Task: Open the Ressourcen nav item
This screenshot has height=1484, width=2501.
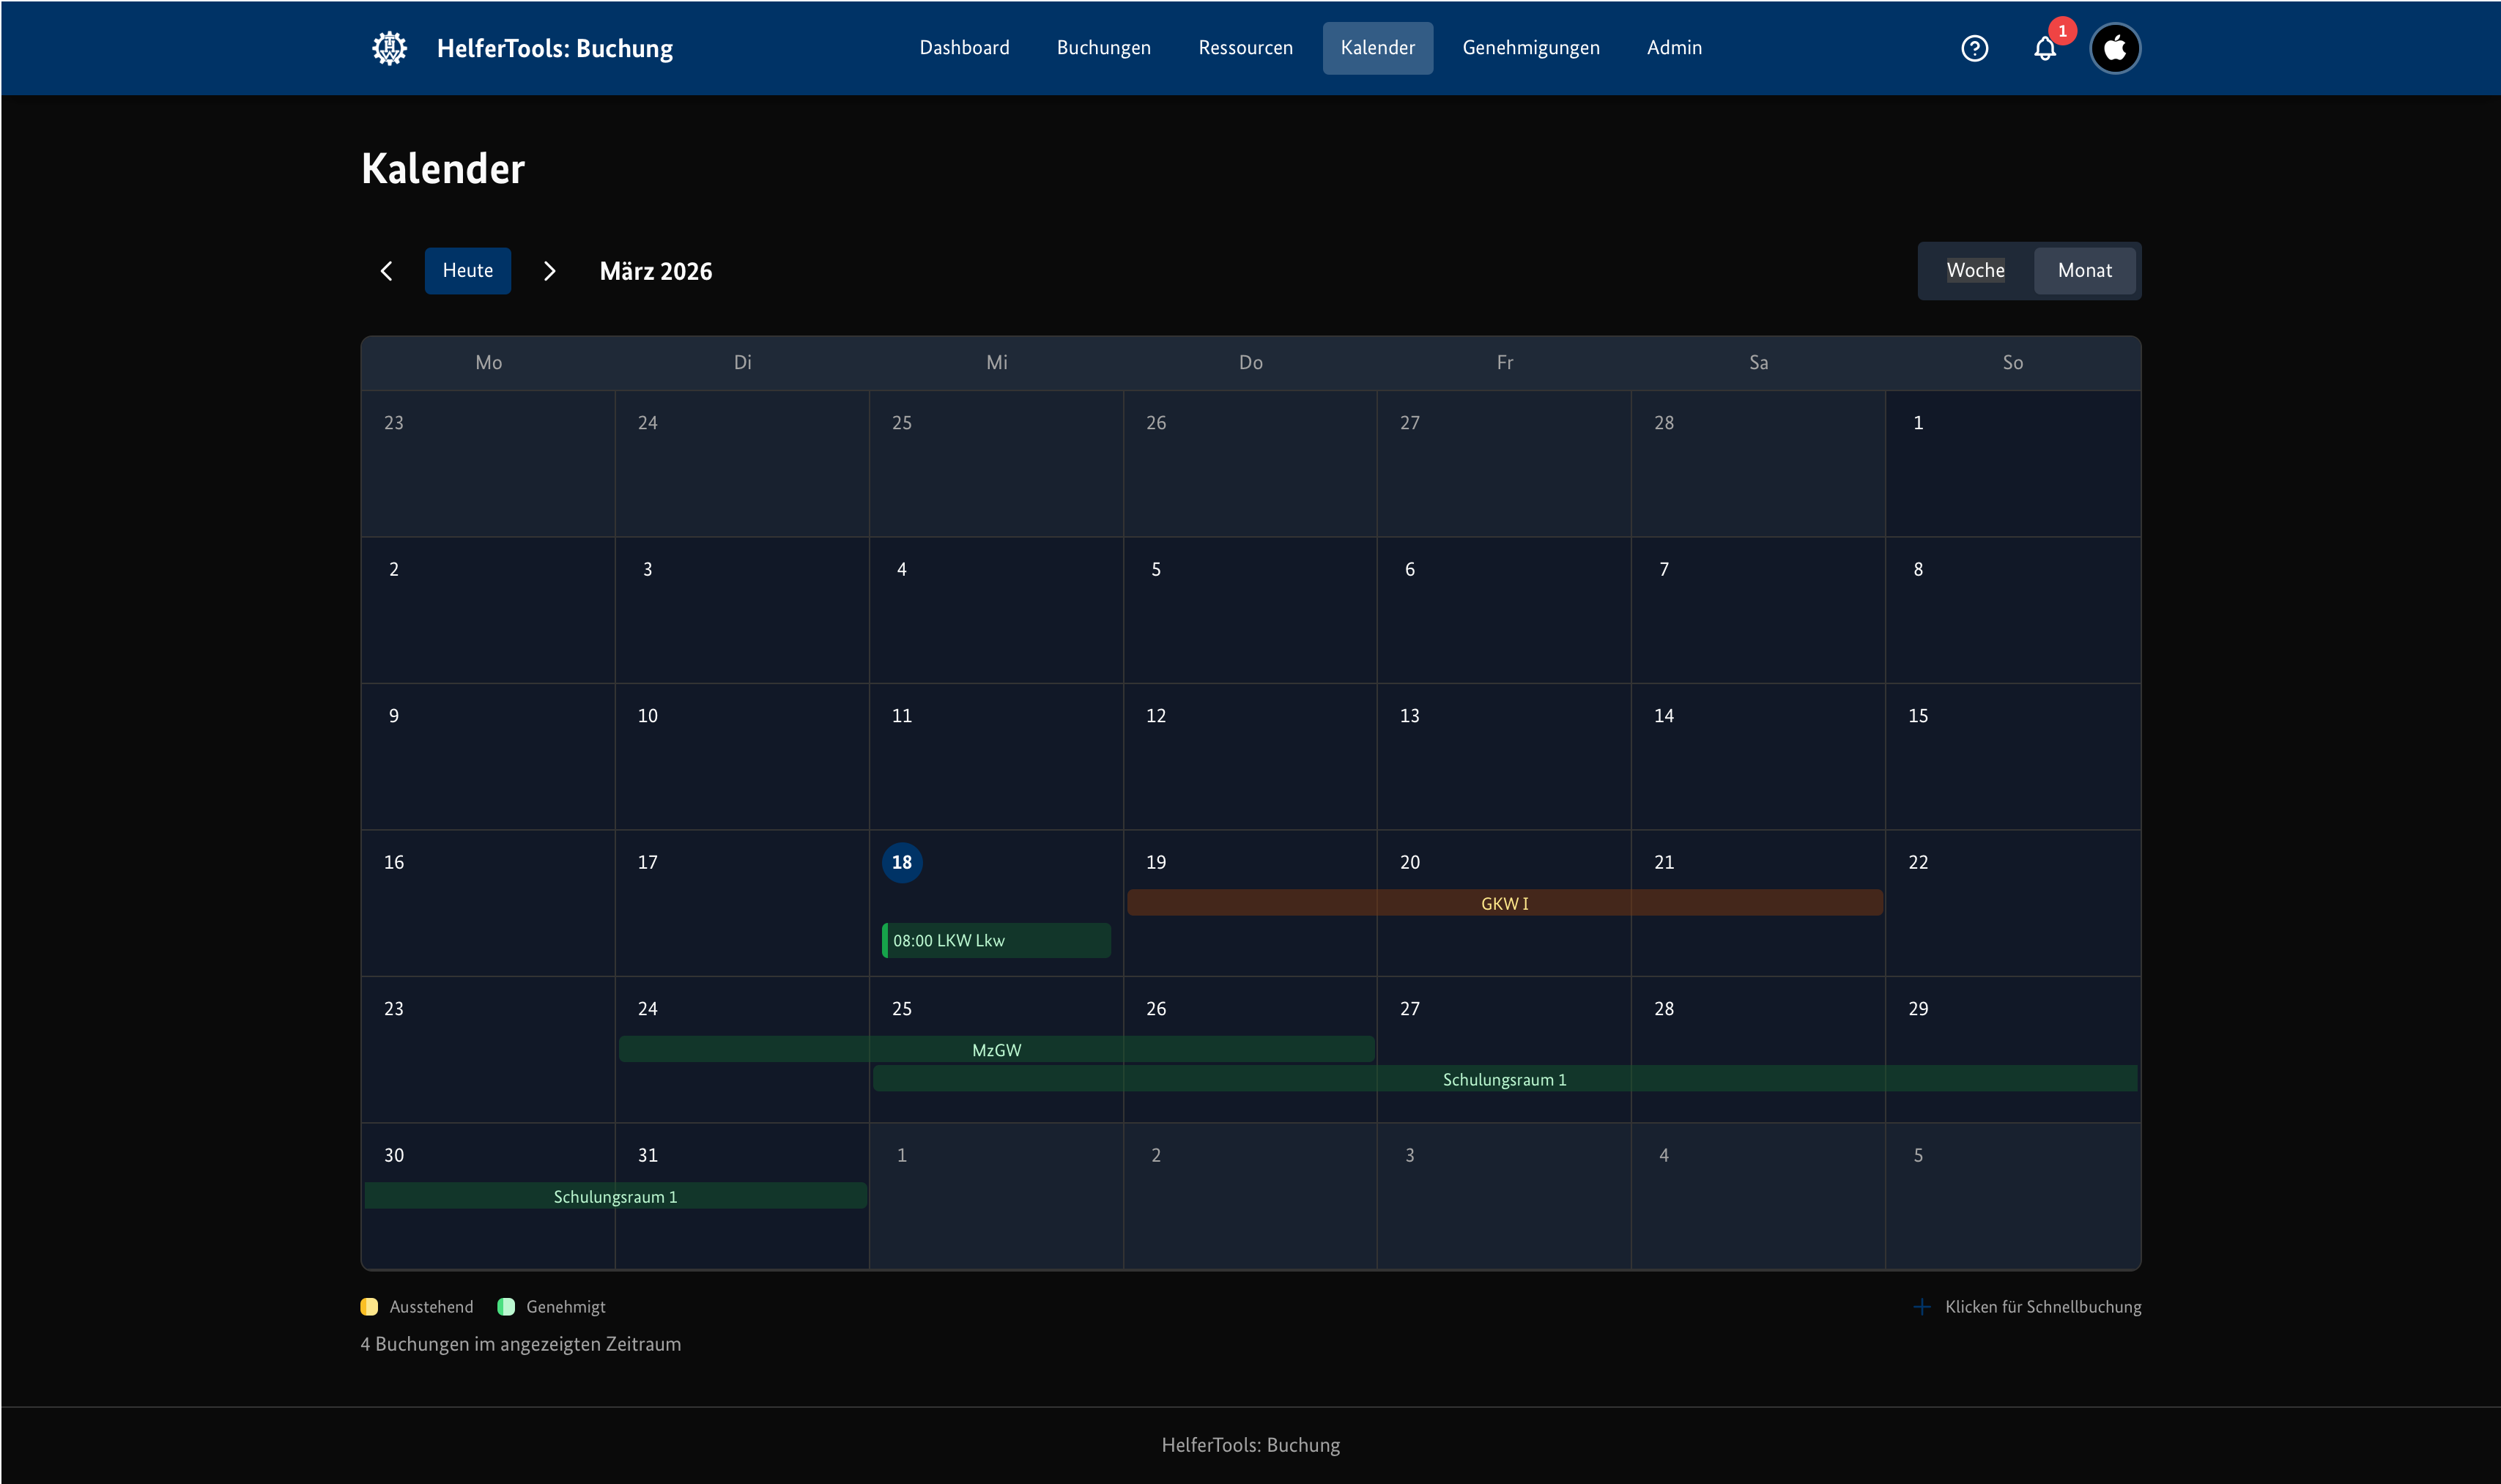Action: click(x=1245, y=48)
